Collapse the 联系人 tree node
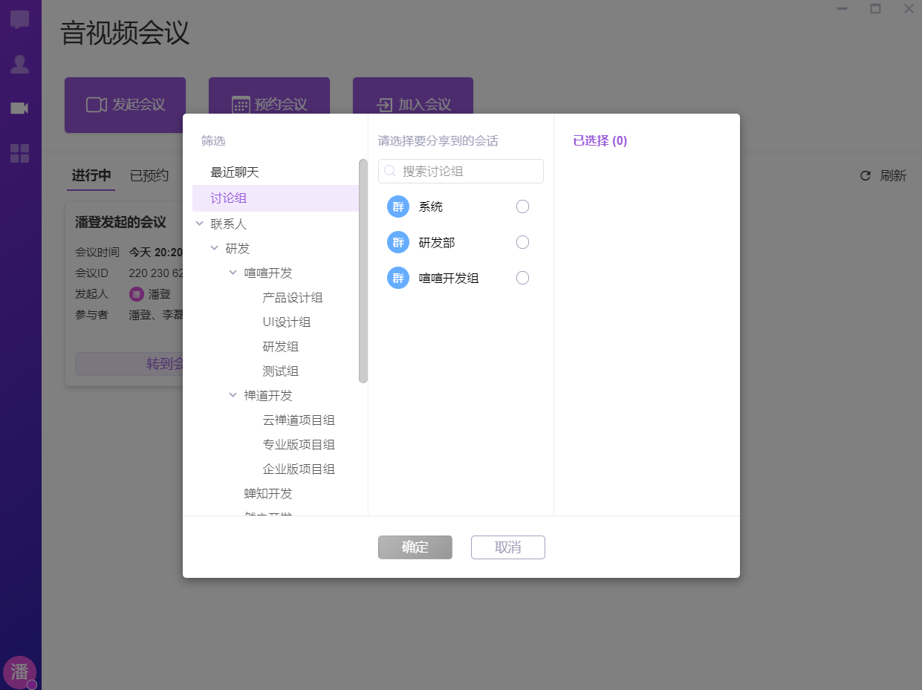This screenshot has height=690, width=922. pyautogui.click(x=199, y=224)
